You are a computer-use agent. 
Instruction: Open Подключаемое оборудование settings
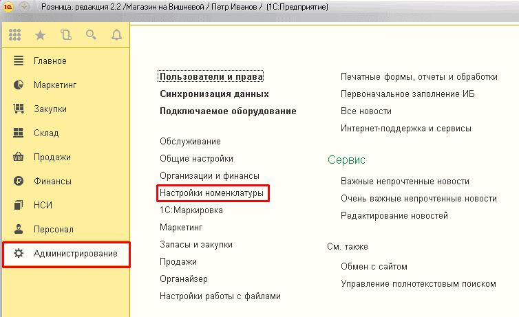click(228, 111)
